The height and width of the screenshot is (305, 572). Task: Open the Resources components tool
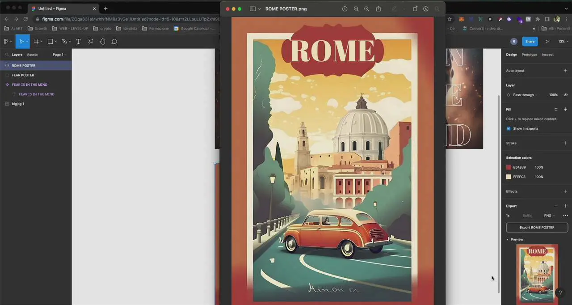91,42
